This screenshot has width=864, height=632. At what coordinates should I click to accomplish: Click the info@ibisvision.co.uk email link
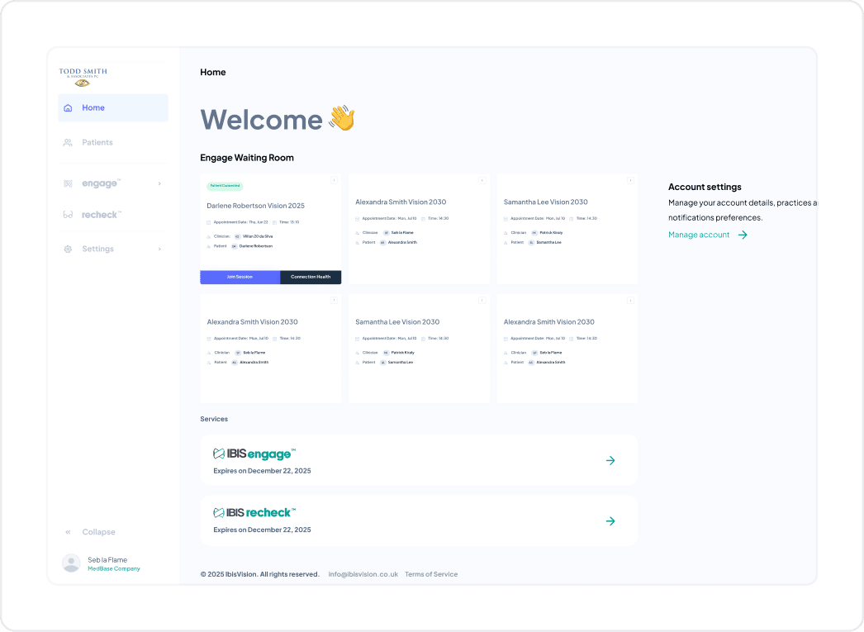tap(363, 574)
